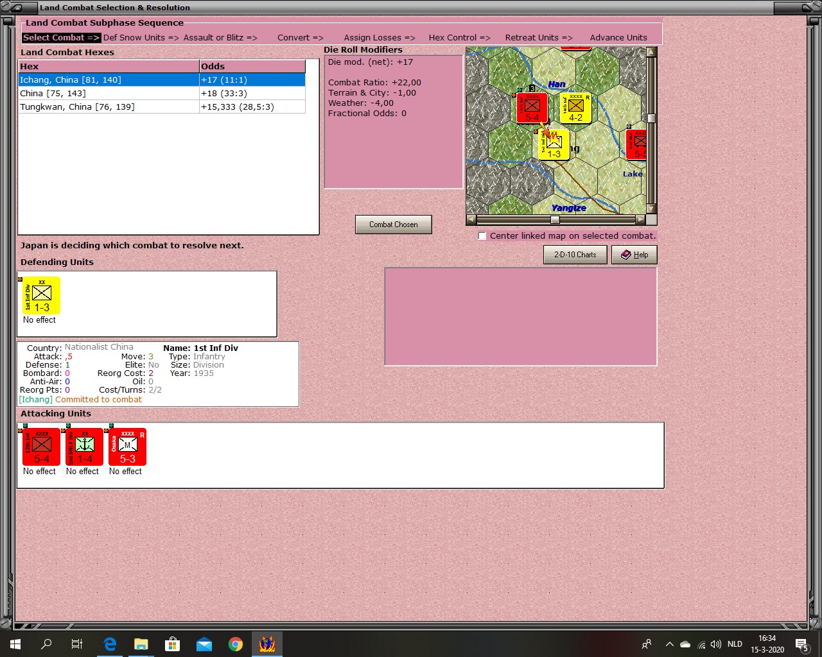The width and height of the screenshot is (822, 657).
Task: Open the People tray icon
Action: 647,644
